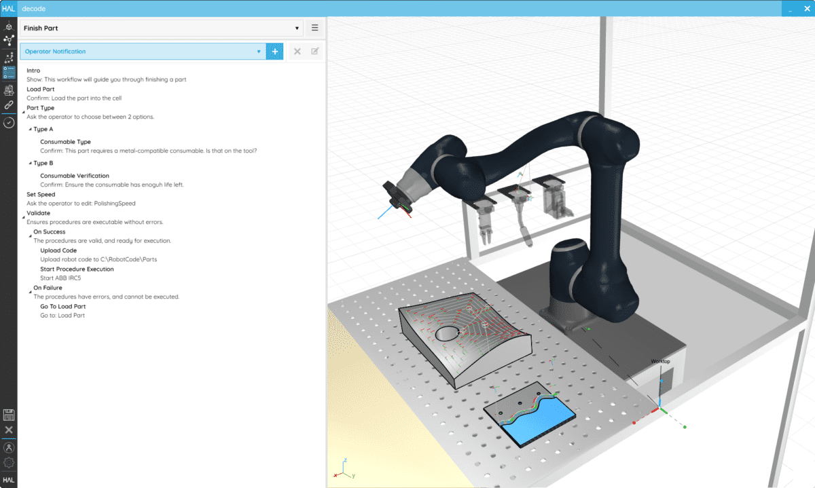Screen dimensions: 815x488
Task: Click the save (floppy disk) icon
Action: point(9,415)
